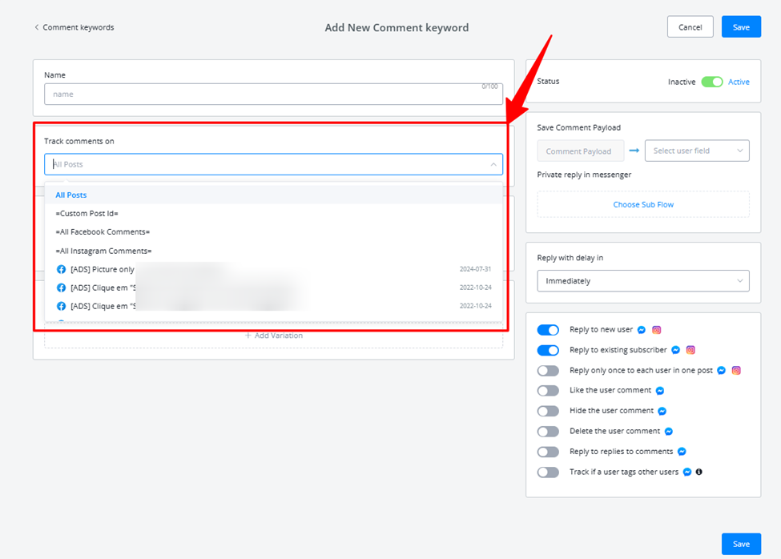781x559 pixels.
Task: Click the plus icon of Add Variation
Action: 248,336
